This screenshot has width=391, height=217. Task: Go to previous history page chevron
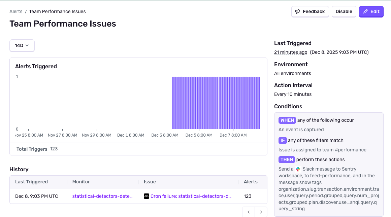(249, 212)
